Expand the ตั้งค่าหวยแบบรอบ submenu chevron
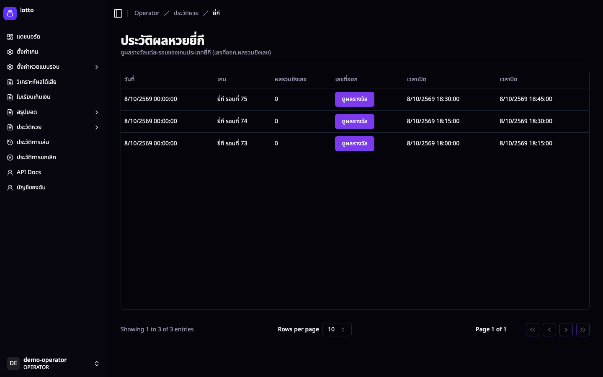 tap(97, 67)
